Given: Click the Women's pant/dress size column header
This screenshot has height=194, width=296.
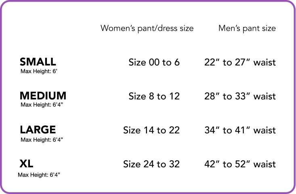Looking at the screenshot, I should 147,28.
